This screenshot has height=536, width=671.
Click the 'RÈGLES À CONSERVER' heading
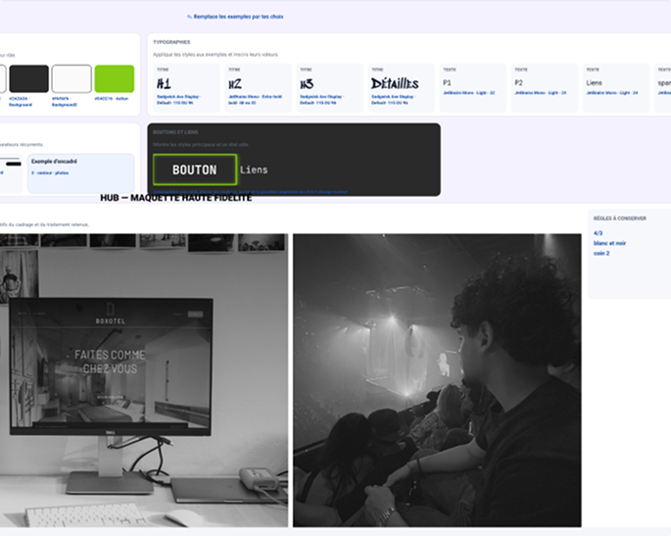point(620,219)
